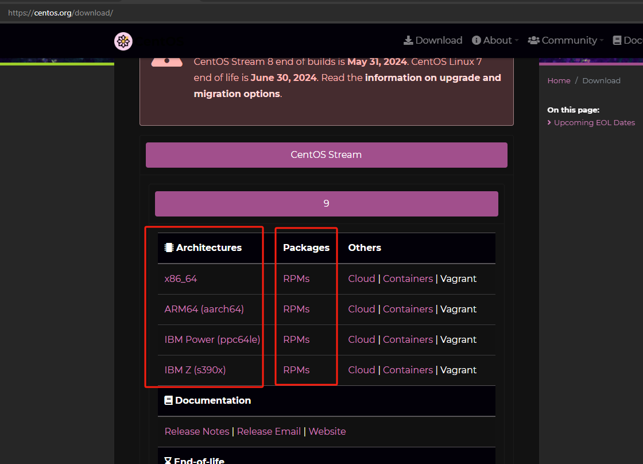Click the download arrow icon in navbar
This screenshot has height=464, width=643.
point(408,40)
